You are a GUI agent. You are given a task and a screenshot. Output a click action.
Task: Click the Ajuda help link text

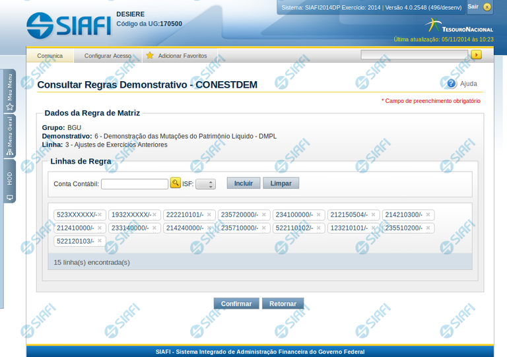point(468,84)
